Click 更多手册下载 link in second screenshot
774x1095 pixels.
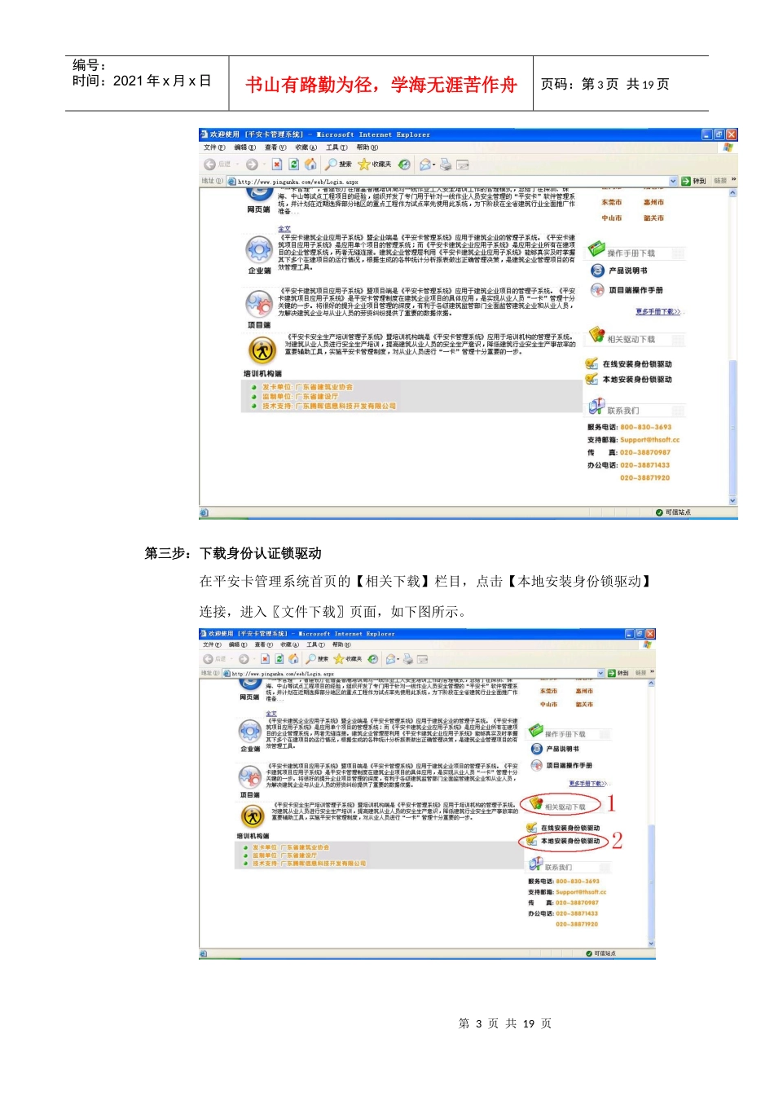[588, 784]
